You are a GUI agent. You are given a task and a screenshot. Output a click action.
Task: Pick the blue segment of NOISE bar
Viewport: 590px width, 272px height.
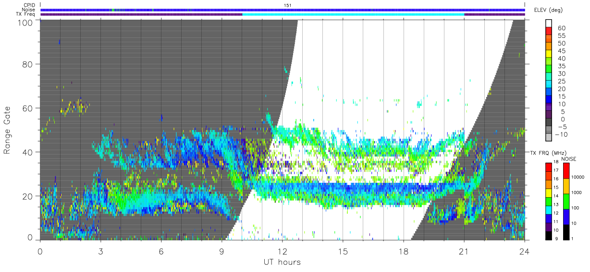(x=566, y=217)
